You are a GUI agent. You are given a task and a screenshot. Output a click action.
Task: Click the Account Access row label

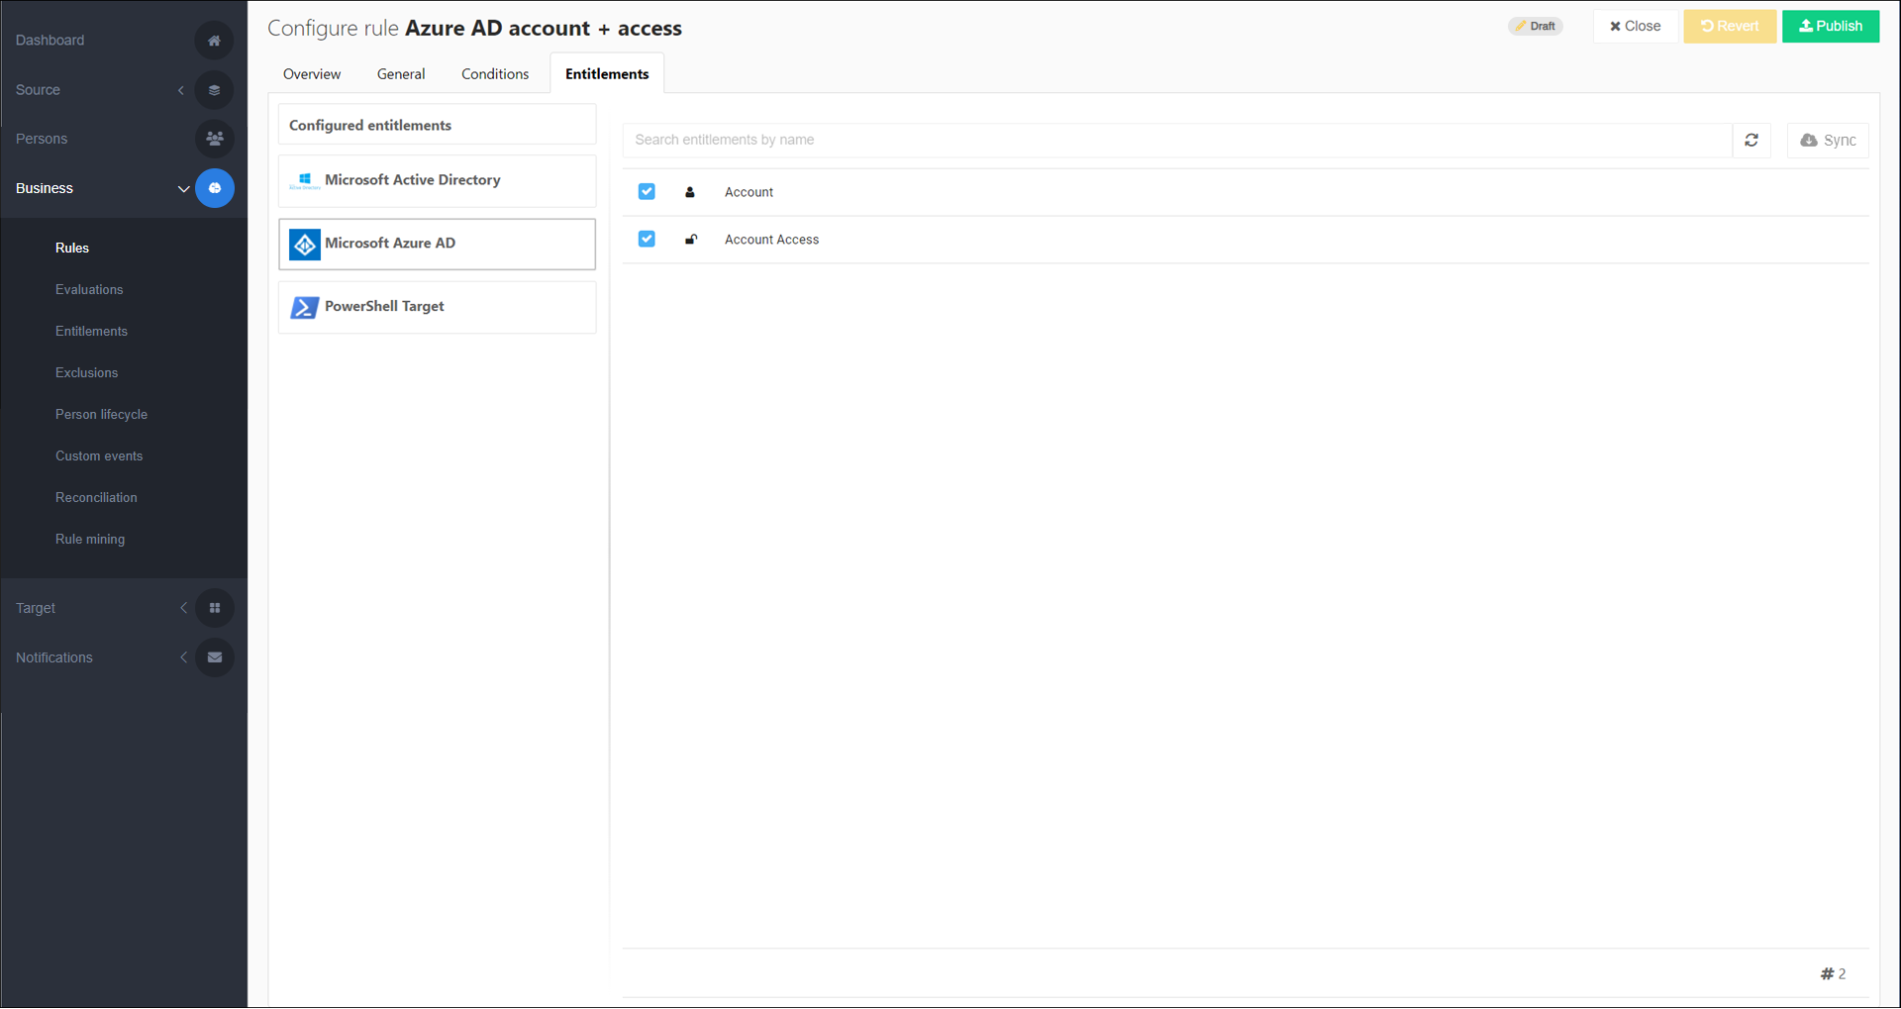pyautogui.click(x=771, y=240)
